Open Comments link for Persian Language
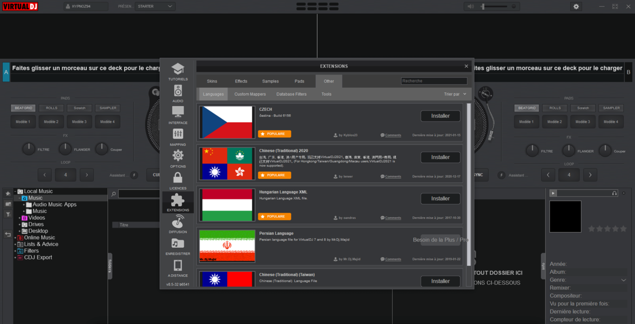The image size is (635, 324). coord(393,259)
